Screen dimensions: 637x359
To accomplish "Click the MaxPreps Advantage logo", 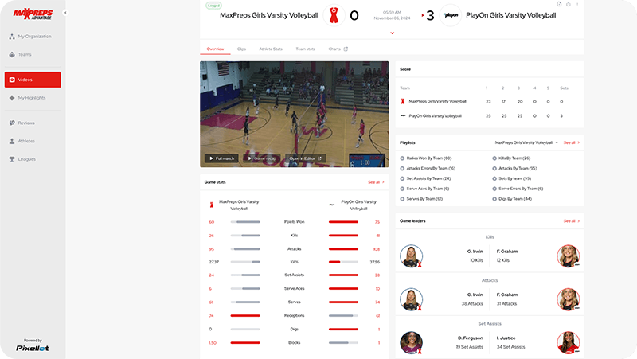I will [33, 14].
